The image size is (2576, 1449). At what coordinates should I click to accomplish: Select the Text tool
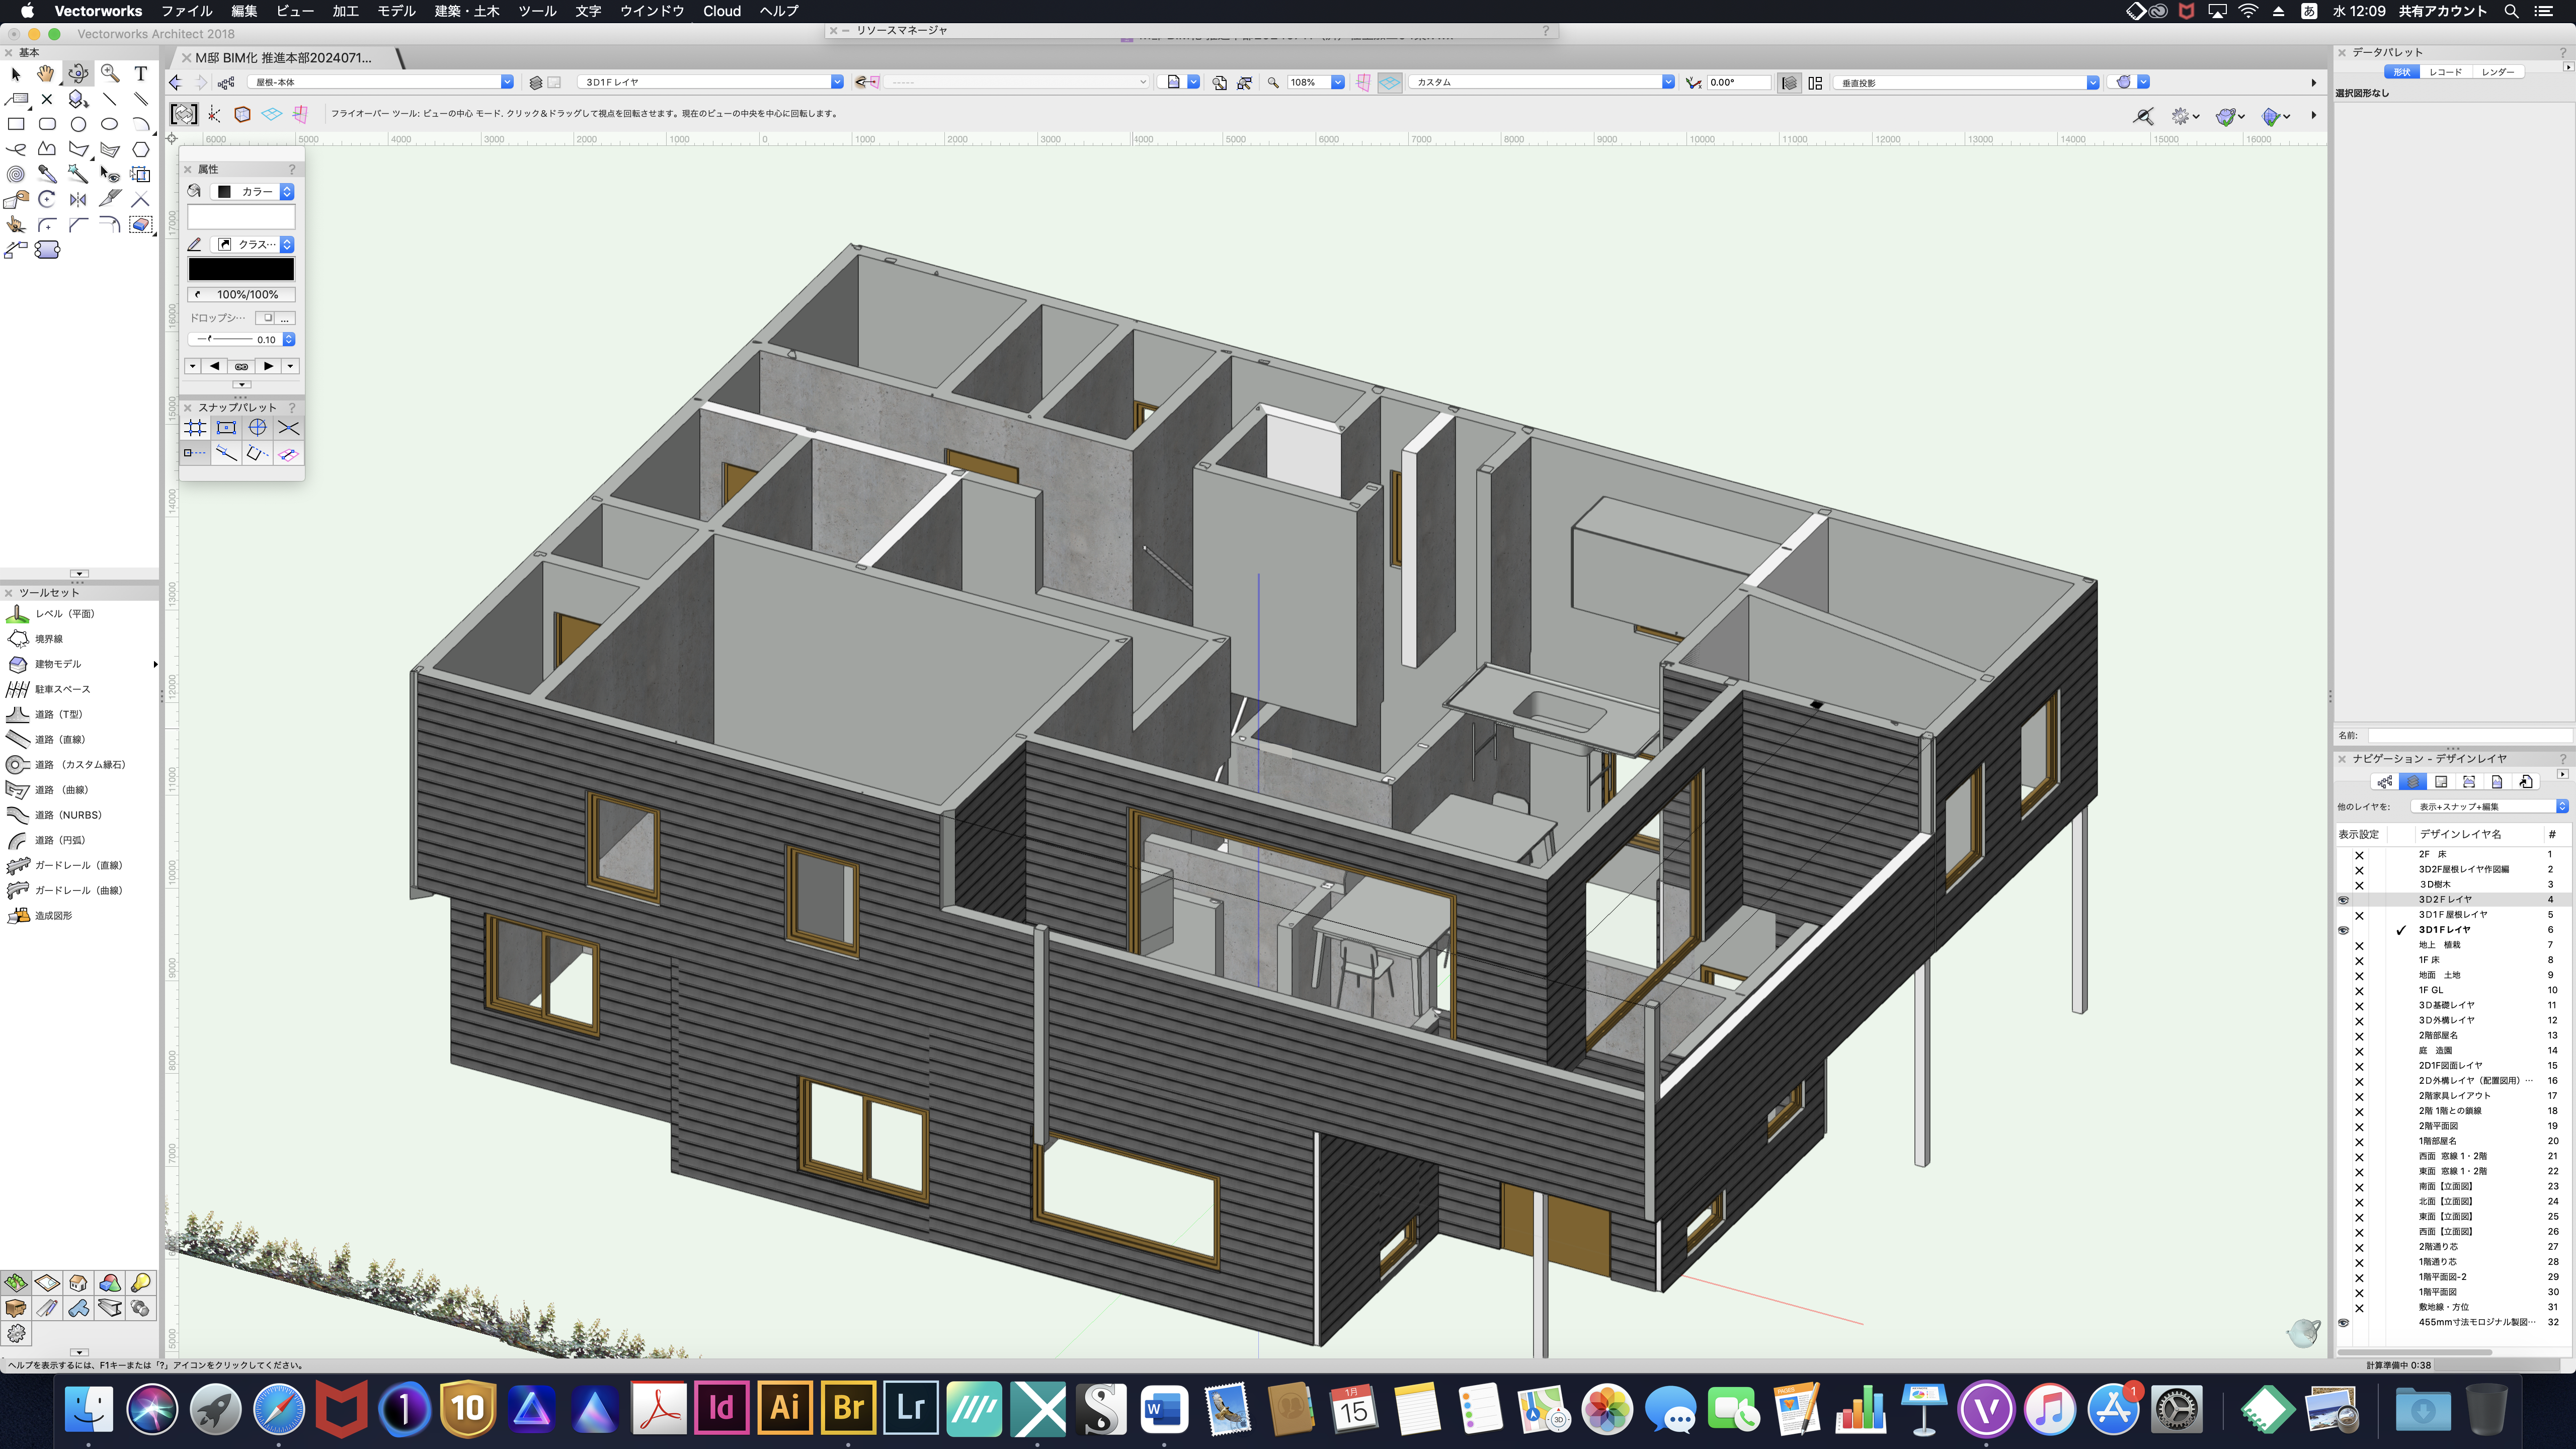[141, 73]
